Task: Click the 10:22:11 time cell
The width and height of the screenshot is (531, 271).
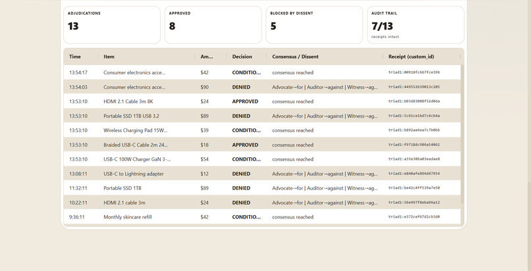Action: (x=78, y=203)
